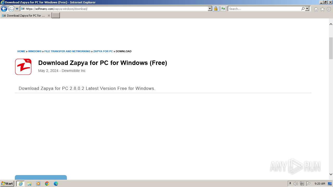Open the recent pages dropdown arrow
Viewport: 333px width, 187px height.
point(17,9)
